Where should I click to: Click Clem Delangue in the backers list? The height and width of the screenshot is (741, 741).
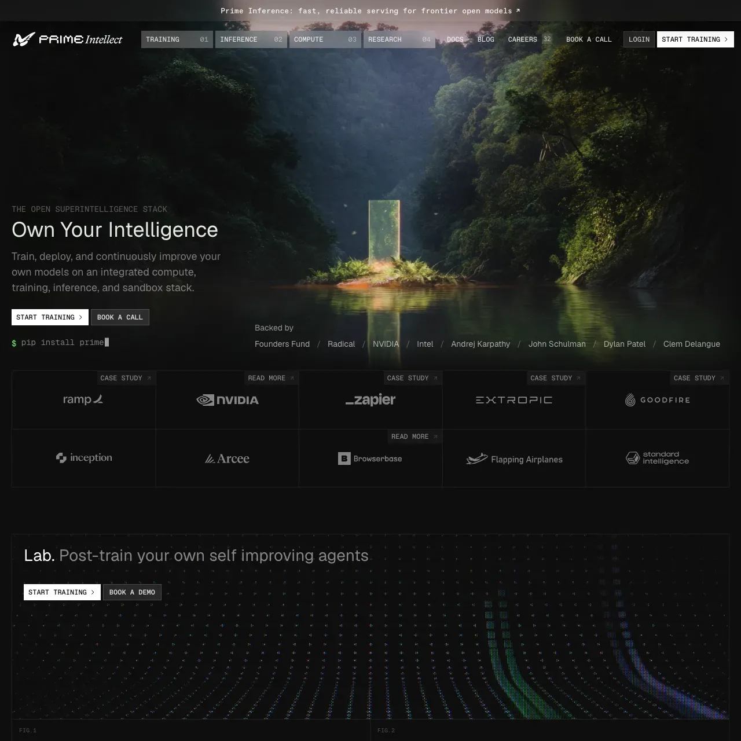[692, 344]
